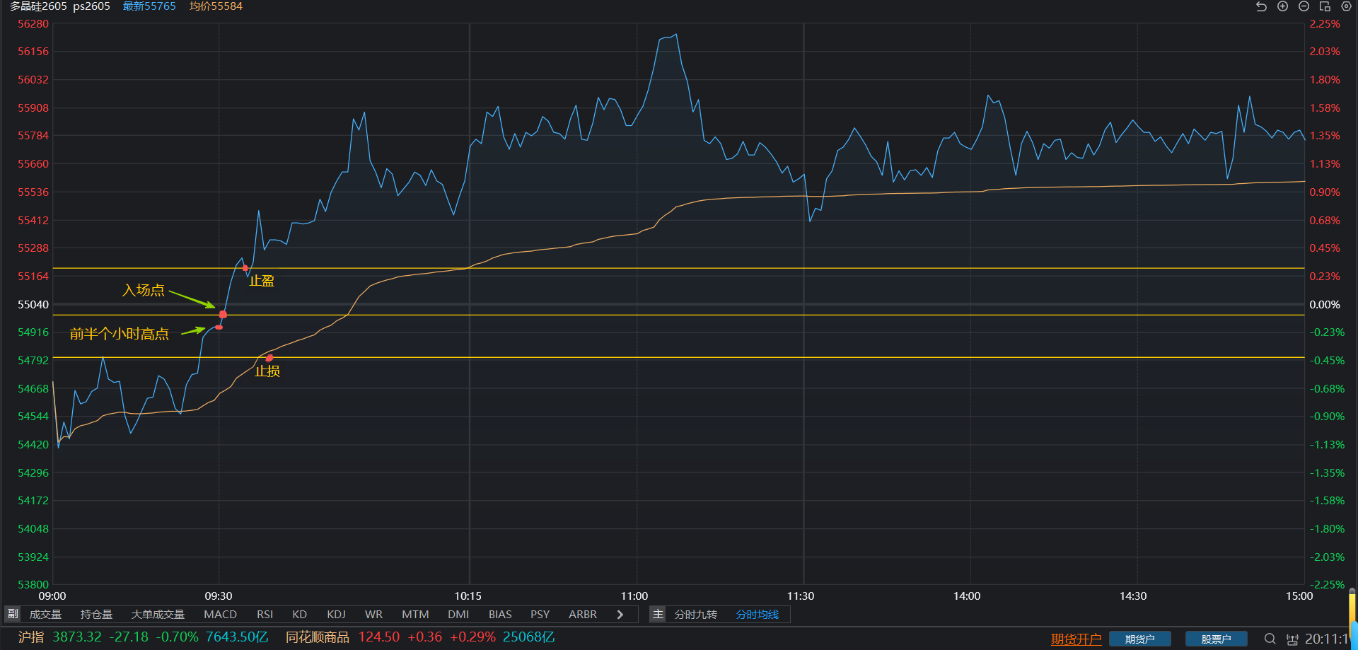1358x650 pixels.
Task: Toggle the 分时均线 average line indicator
Action: 757,615
